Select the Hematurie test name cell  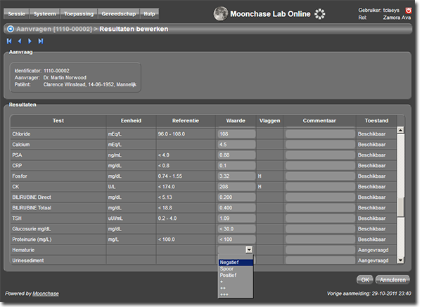[x=58, y=250]
